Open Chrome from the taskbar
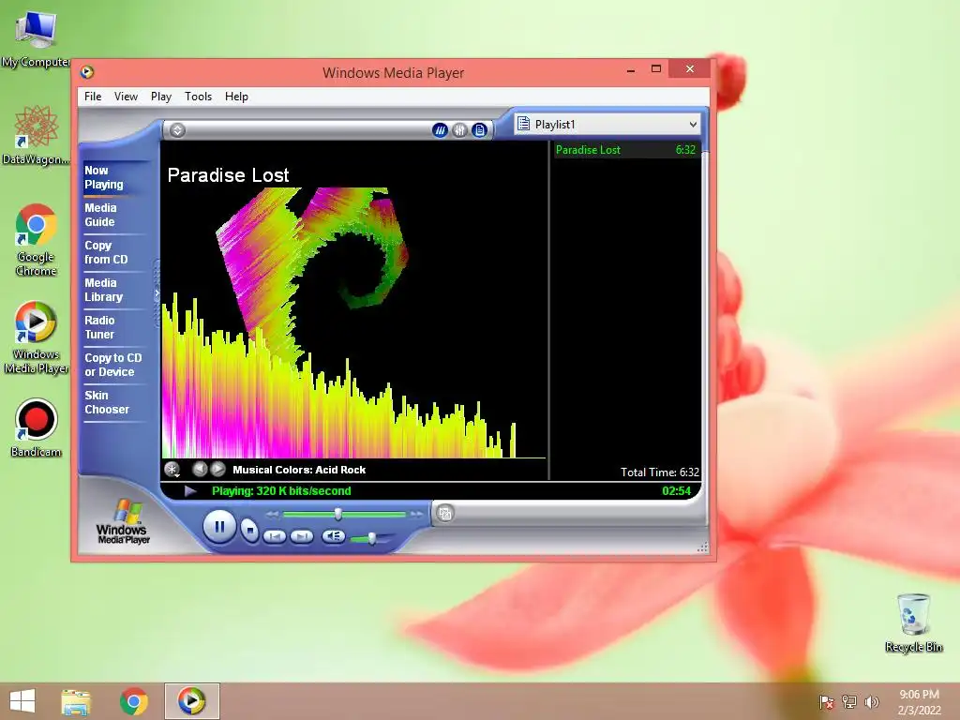The height and width of the screenshot is (720, 960). (133, 701)
